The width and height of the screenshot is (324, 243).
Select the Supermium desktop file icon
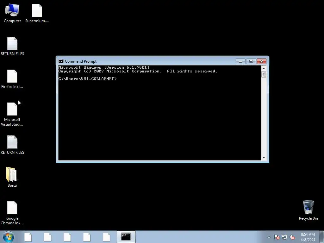point(37,13)
